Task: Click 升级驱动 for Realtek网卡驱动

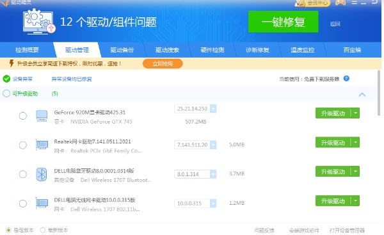Action: point(333,142)
